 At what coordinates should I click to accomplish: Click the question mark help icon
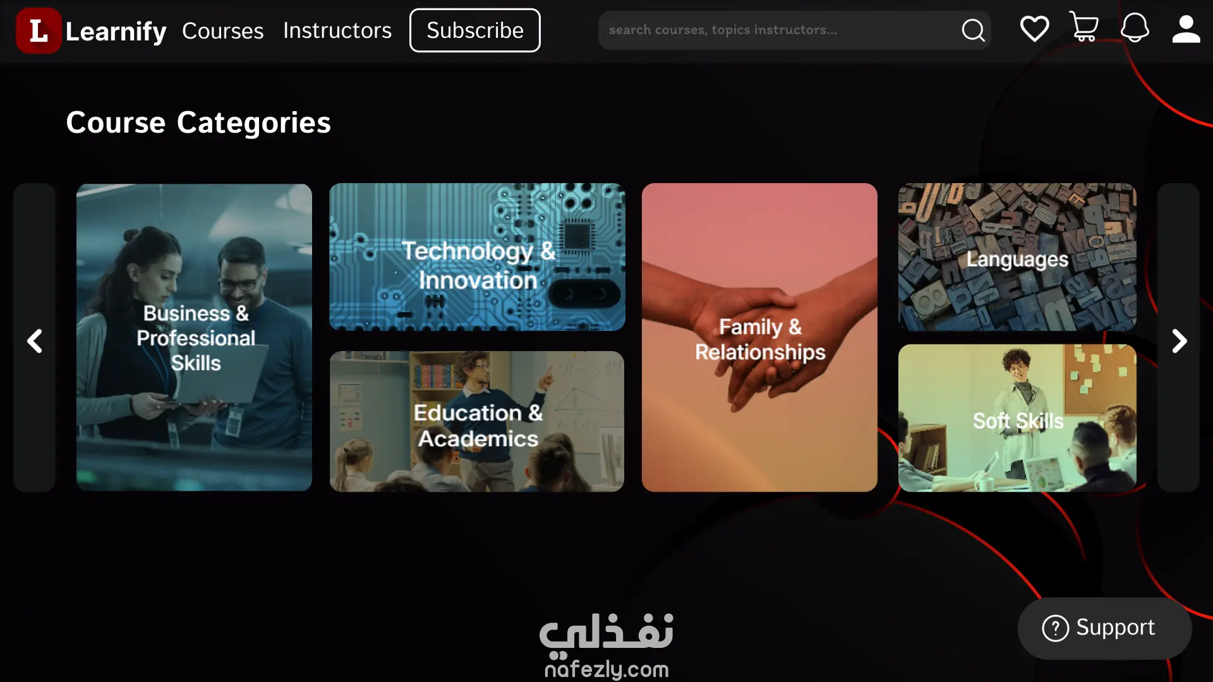[x=1055, y=628]
